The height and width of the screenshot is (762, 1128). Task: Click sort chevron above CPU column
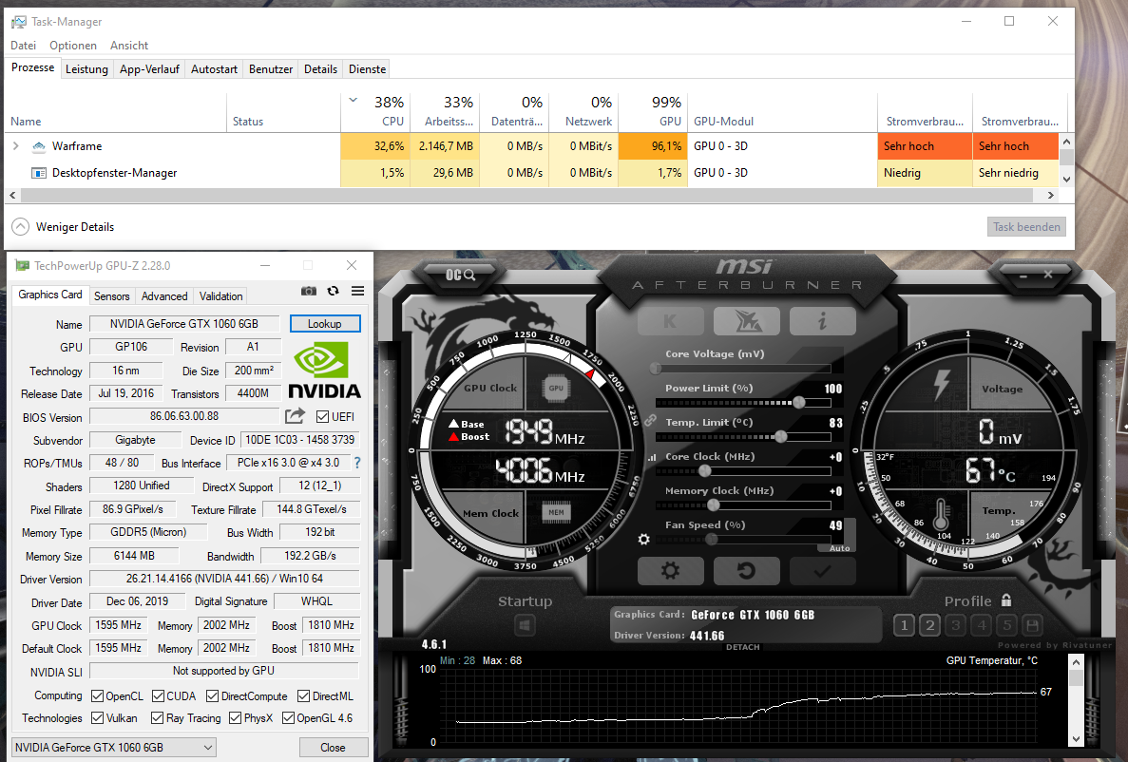point(354,100)
